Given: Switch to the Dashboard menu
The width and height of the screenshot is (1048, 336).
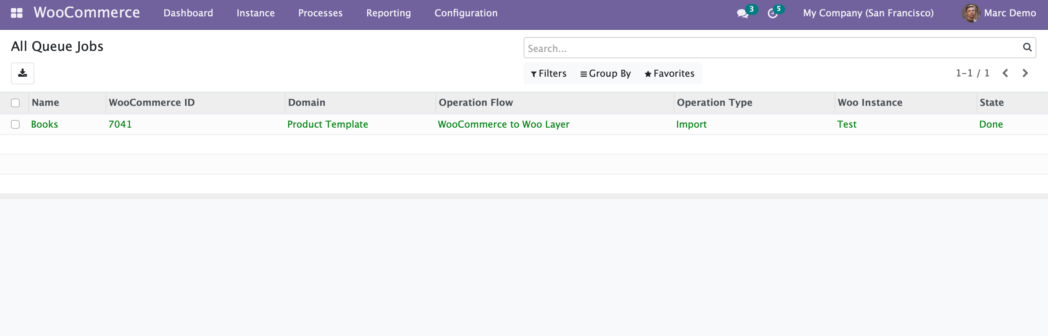Looking at the screenshot, I should 188,13.
